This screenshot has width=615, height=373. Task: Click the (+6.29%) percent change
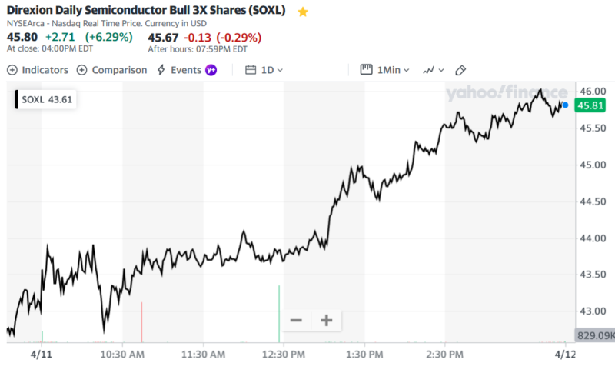point(109,37)
